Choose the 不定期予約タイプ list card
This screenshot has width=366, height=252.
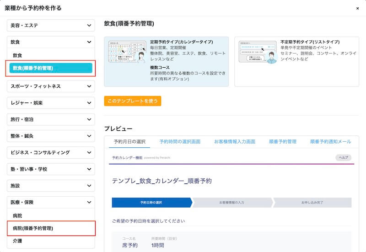coord(296,62)
